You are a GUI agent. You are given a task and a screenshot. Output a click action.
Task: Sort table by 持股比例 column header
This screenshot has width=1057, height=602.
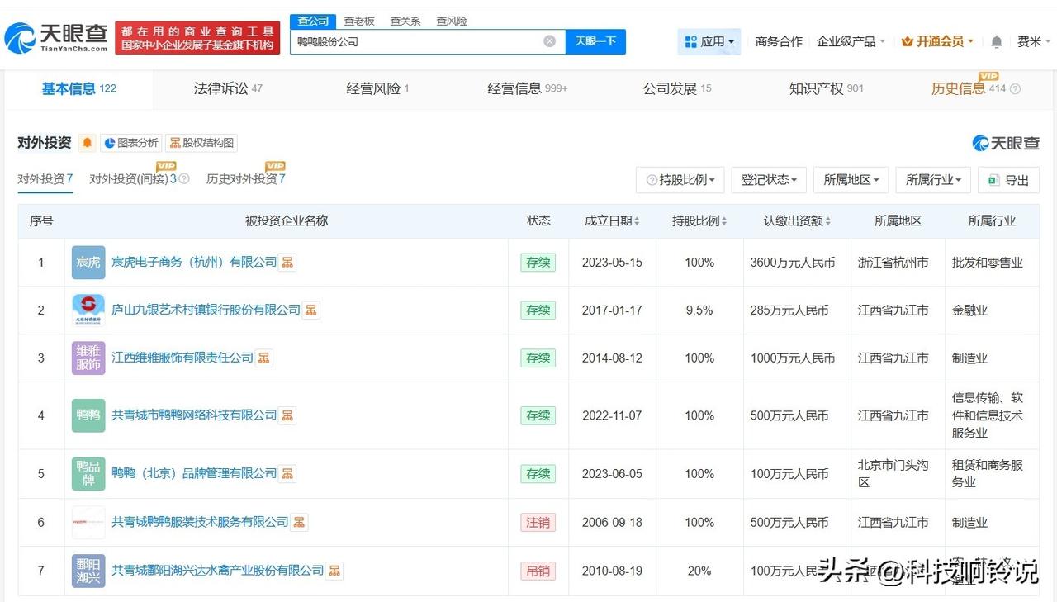pyautogui.click(x=699, y=221)
